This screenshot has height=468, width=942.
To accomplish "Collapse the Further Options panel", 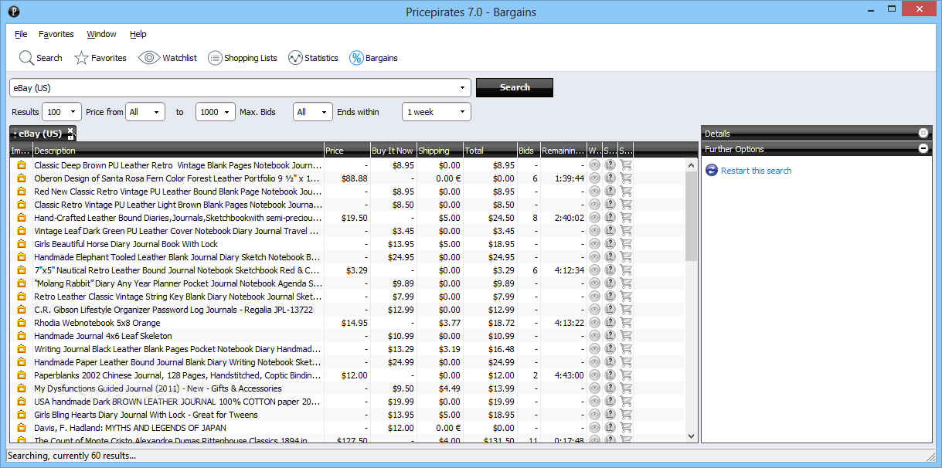I will point(923,149).
